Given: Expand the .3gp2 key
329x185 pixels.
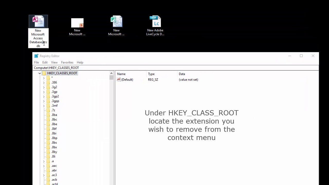Looking at the screenshot, I should 44,96.
